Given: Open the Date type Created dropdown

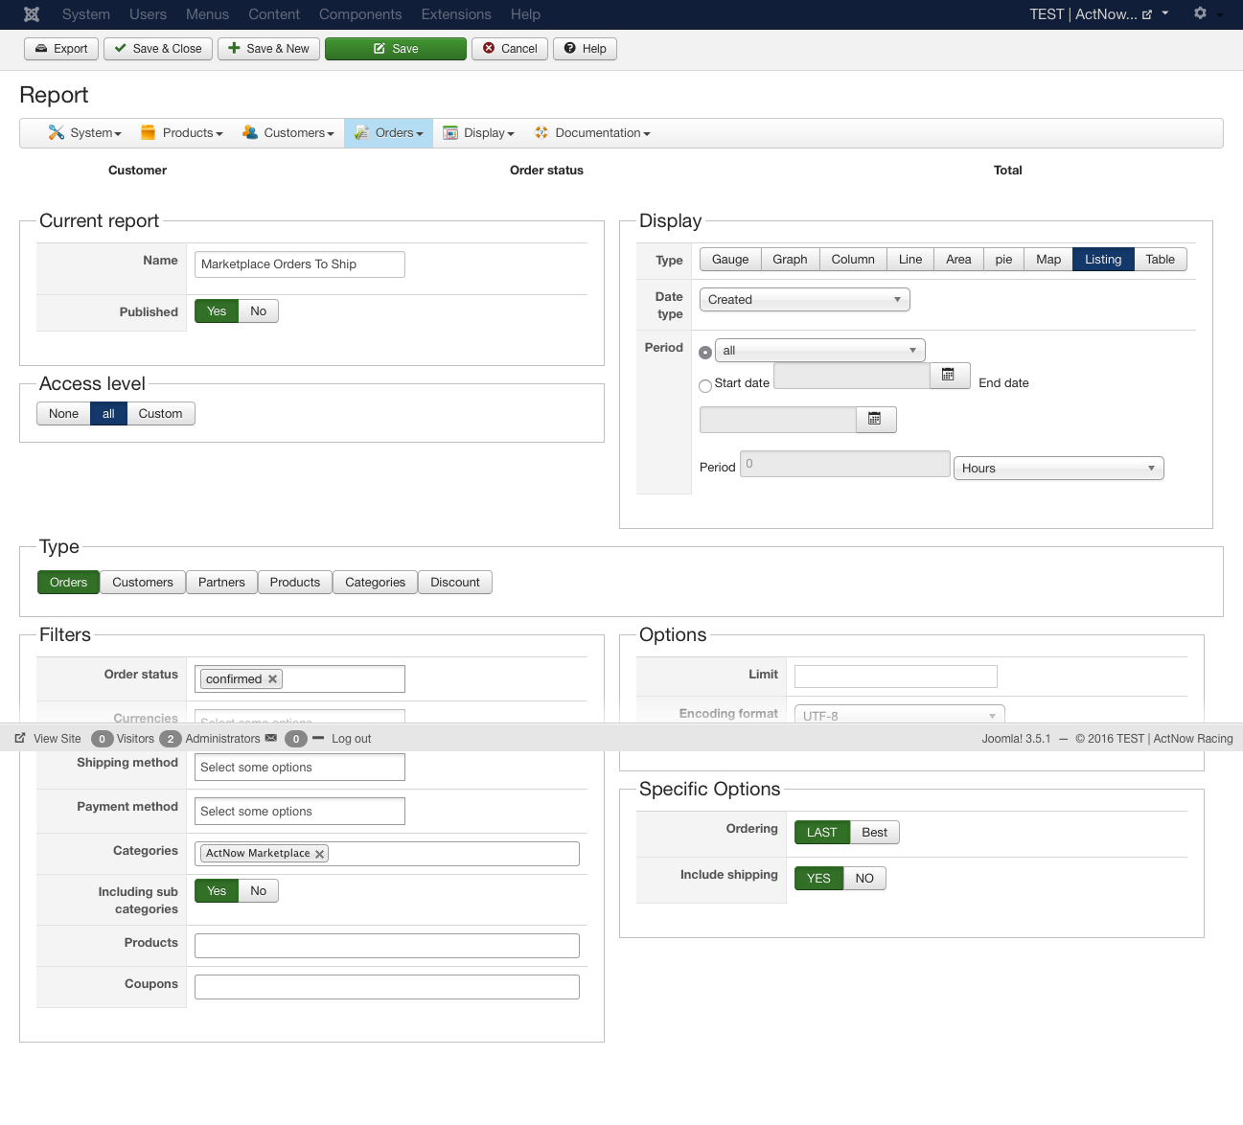Looking at the screenshot, I should coord(804,300).
